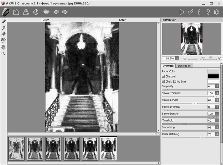Open Help with the question mark icon
Viewport: 223px width, 165px height.
(208, 12)
